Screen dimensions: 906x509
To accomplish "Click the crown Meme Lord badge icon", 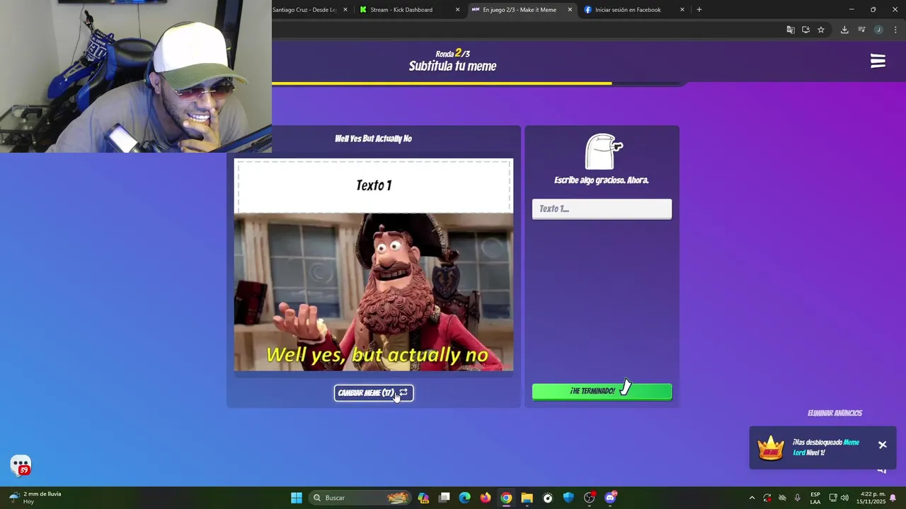I will click(771, 447).
